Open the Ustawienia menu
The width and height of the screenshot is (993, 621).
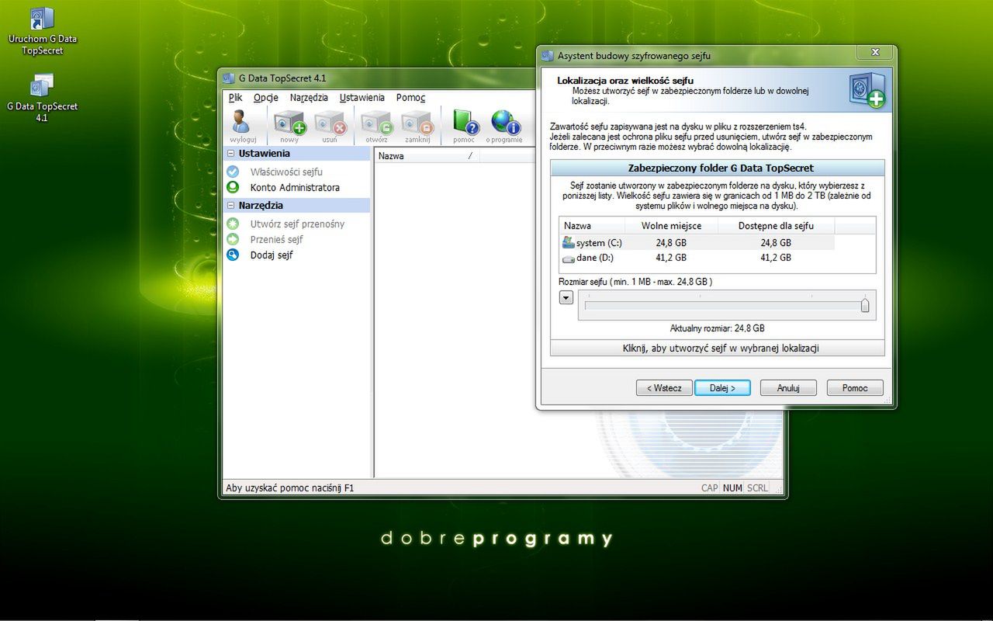362,98
